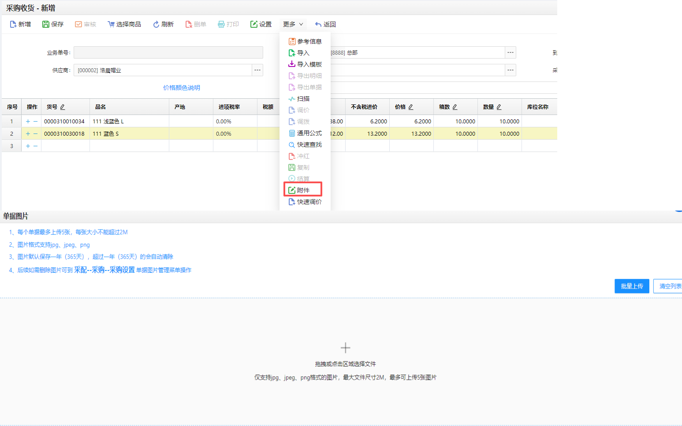Click the 批量上传 button
Image resolution: width=682 pixels, height=426 pixels.
[632, 286]
